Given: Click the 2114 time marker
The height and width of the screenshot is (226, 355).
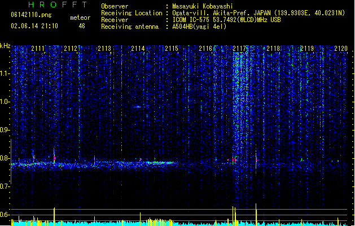Looking at the screenshot, I should coord(138,49).
